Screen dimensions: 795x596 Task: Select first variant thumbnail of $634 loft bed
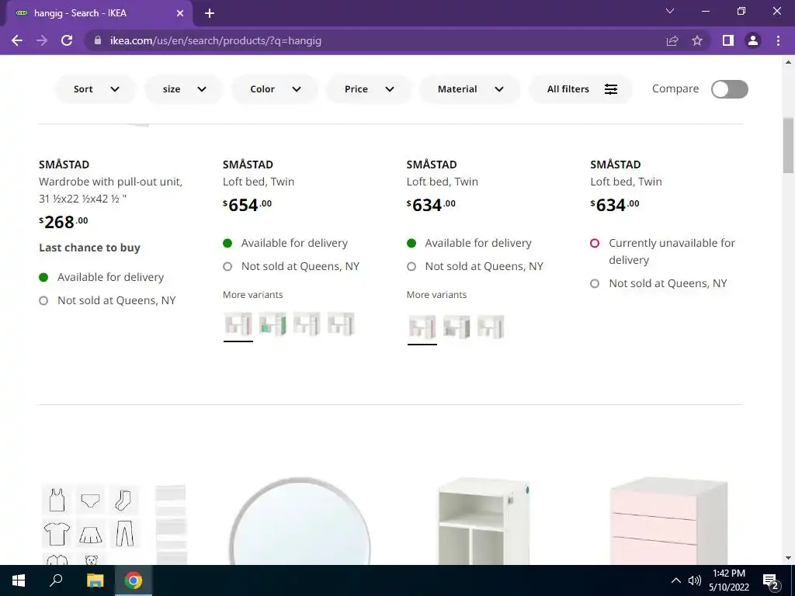[x=422, y=327]
